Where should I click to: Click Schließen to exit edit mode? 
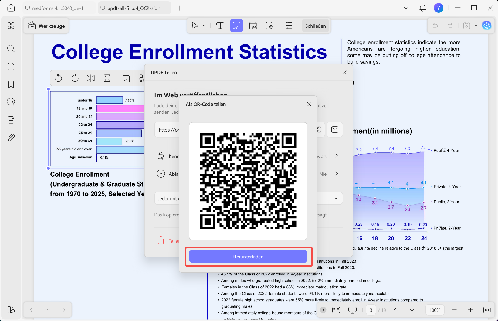pyautogui.click(x=316, y=26)
